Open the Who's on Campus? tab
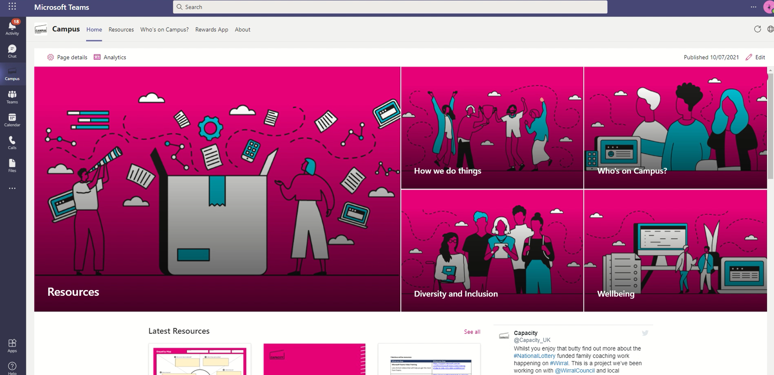This screenshot has width=774, height=375. [164, 29]
